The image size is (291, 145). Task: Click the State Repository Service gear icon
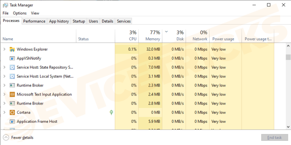(x=12, y=68)
